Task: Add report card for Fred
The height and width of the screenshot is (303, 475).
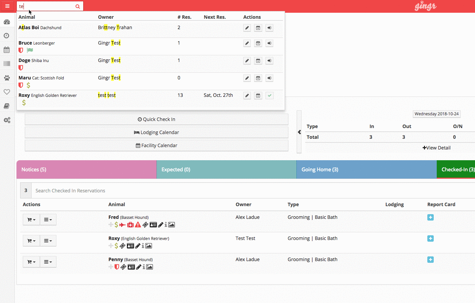Action: (x=430, y=218)
